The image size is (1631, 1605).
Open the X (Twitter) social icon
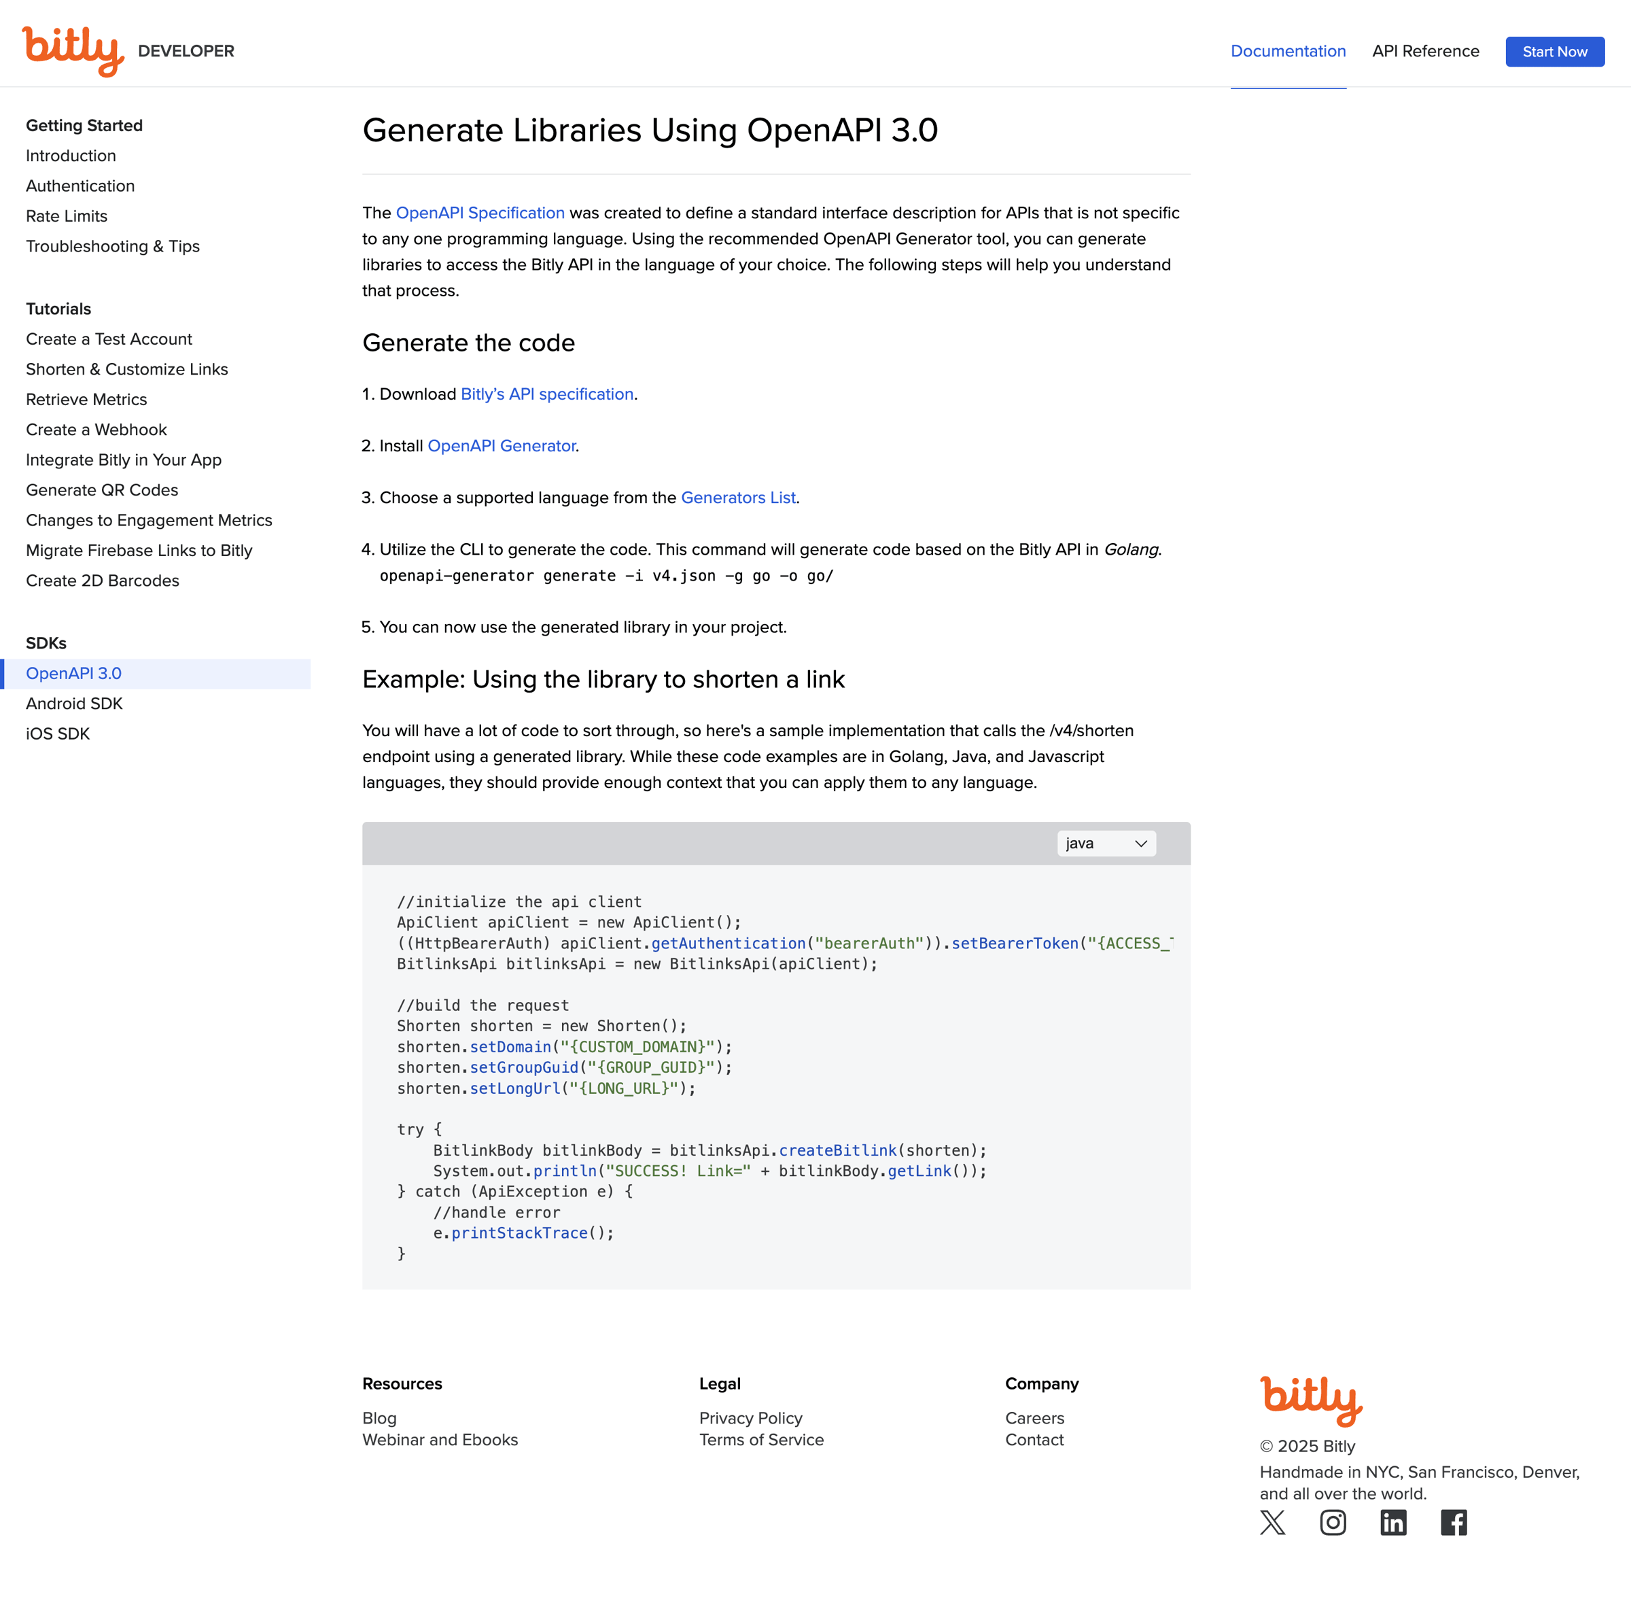point(1273,1522)
